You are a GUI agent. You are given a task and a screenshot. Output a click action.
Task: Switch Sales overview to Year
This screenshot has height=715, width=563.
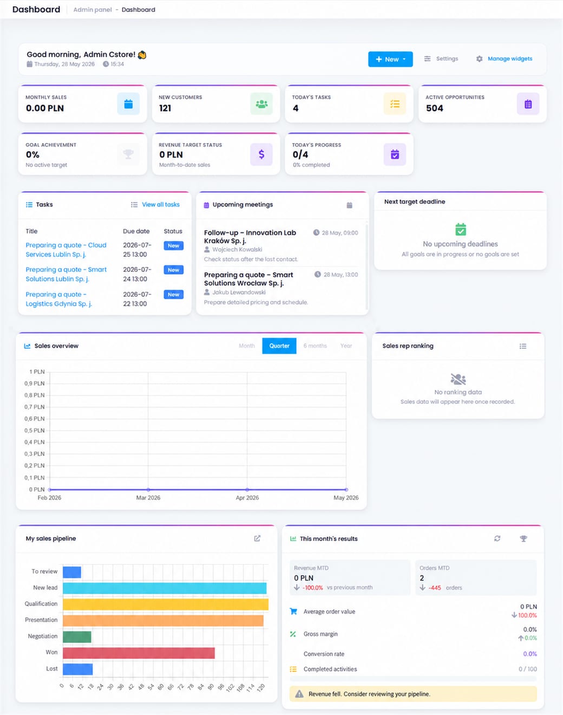[x=346, y=346]
